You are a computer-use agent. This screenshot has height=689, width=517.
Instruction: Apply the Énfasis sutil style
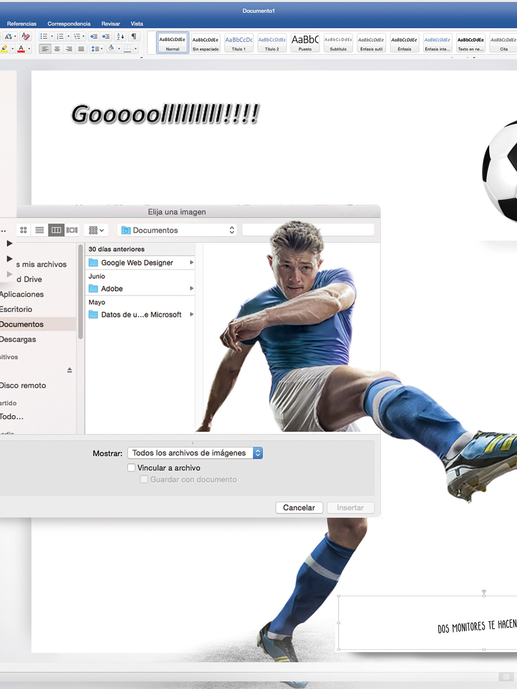click(x=371, y=43)
